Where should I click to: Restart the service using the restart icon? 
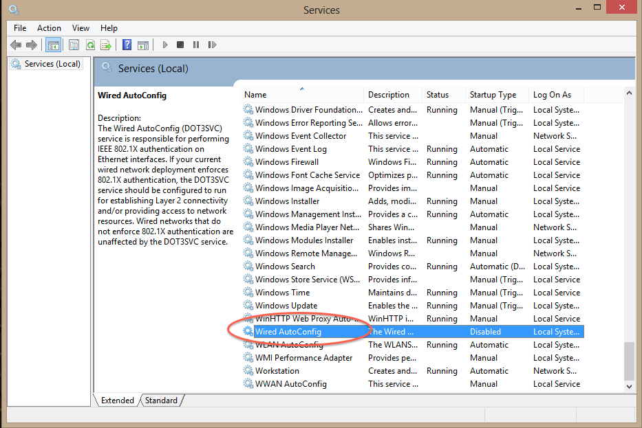[212, 45]
